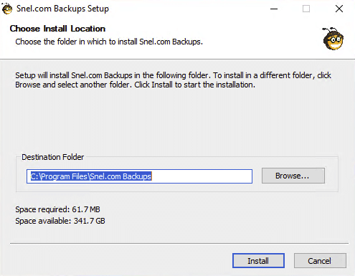
Task: Click the 'Space required: 61.7 MB' text
Action: click(57, 209)
